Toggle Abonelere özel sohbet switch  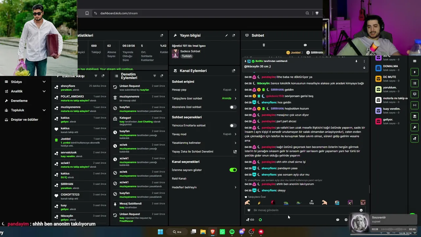click(x=233, y=107)
